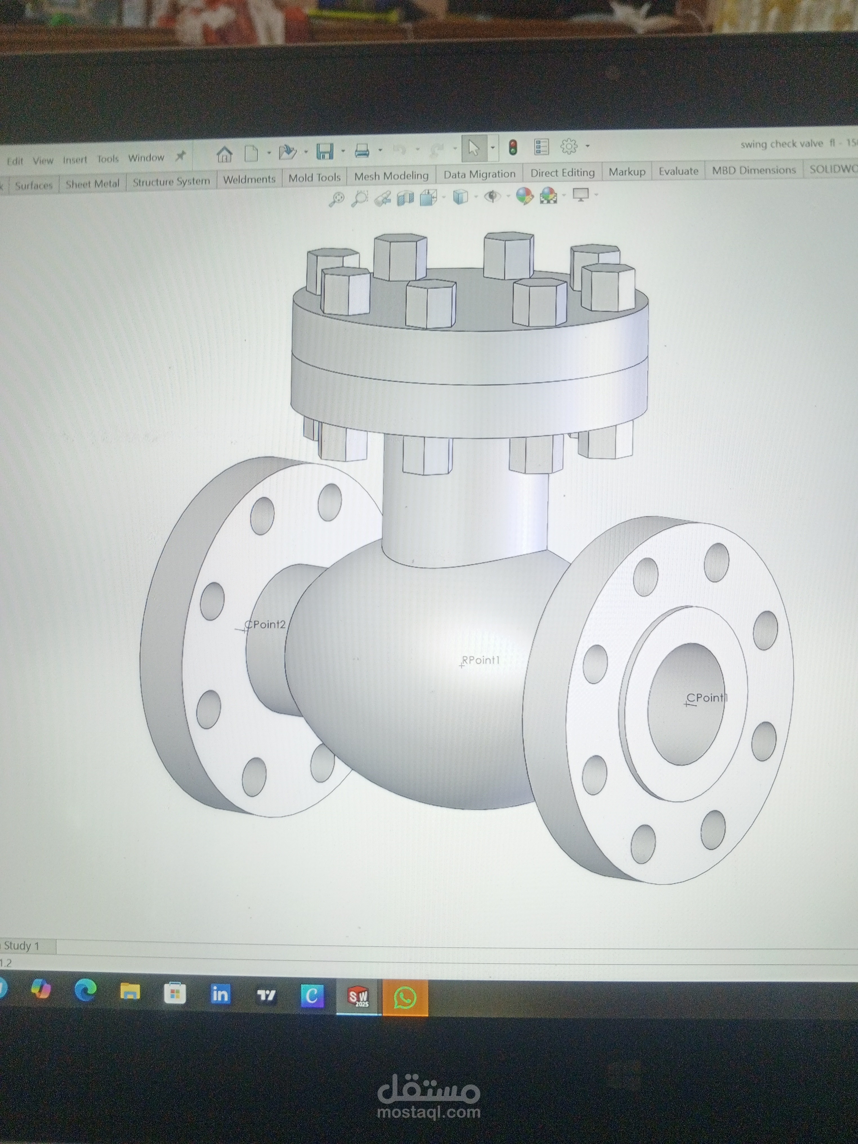858x1144 pixels.
Task: Launch Microsoft Edge from taskbar
Action: click(85, 990)
